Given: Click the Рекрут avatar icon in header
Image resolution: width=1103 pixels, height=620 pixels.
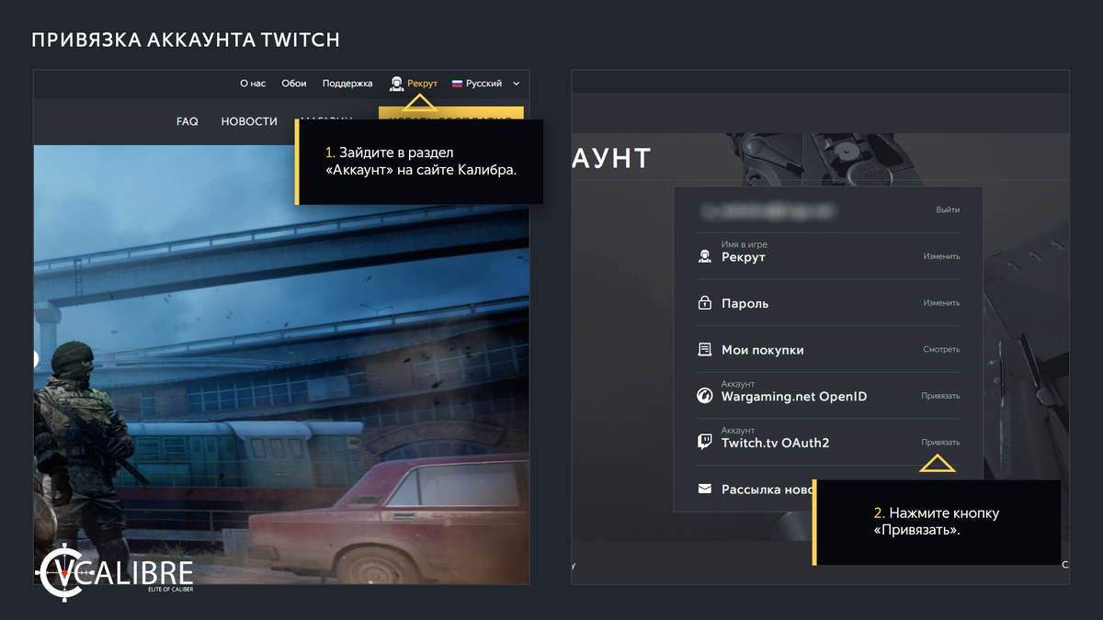Looking at the screenshot, I should (x=396, y=84).
